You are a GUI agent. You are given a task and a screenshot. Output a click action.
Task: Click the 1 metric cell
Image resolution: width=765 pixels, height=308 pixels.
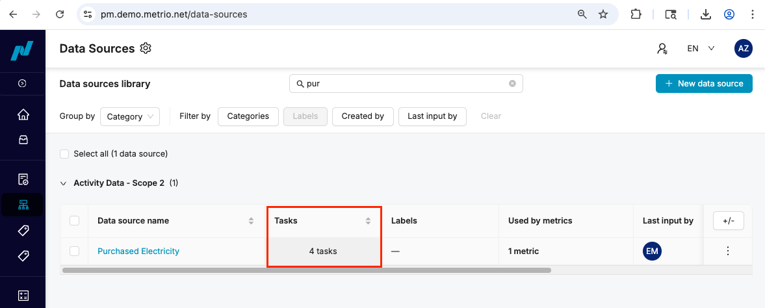[x=523, y=251]
